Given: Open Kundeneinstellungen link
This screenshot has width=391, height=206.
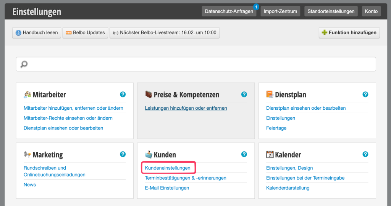Looking at the screenshot, I should (168, 168).
